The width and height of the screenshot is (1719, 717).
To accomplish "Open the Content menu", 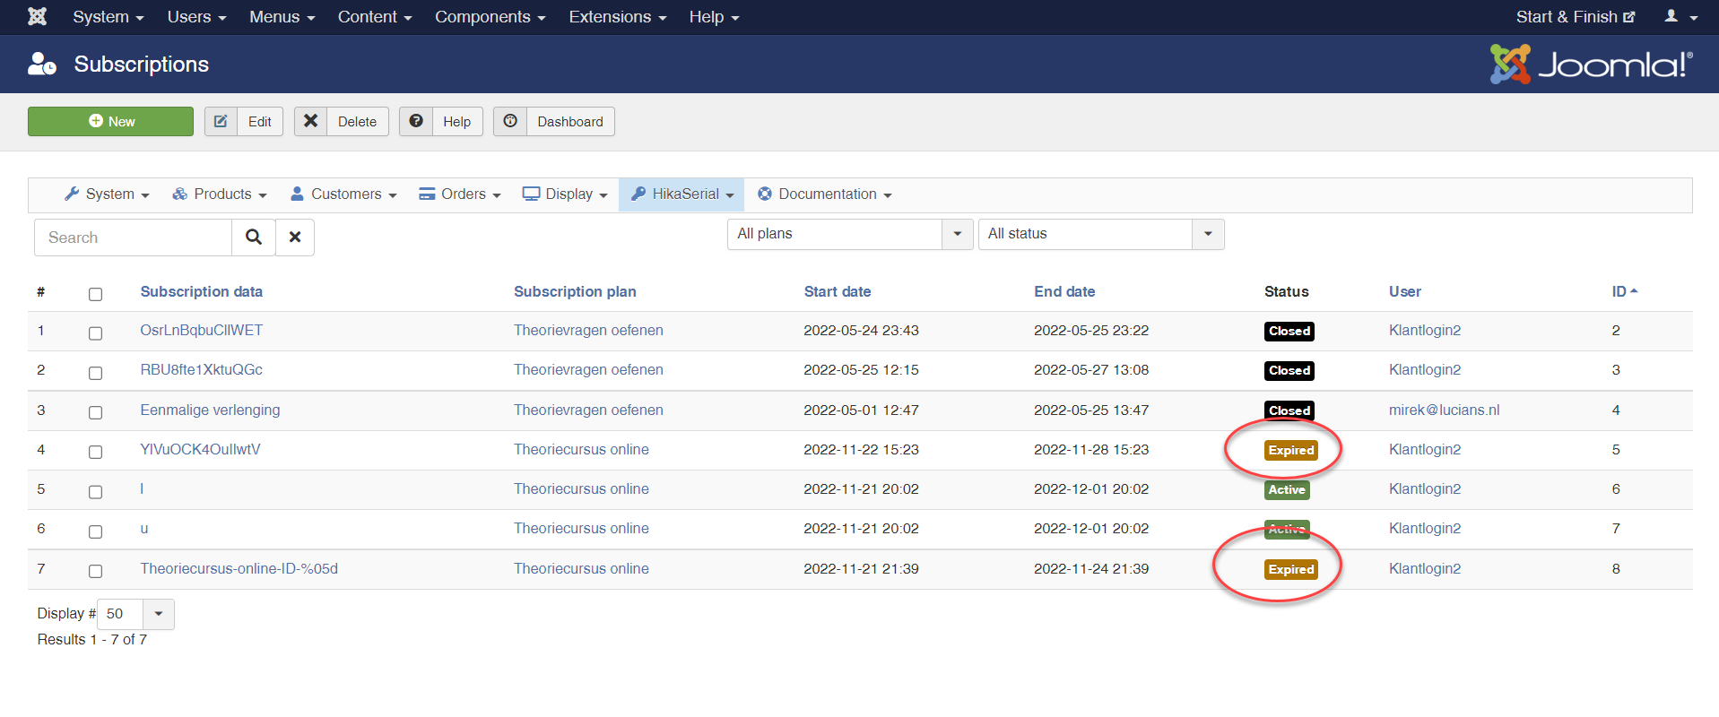I will tap(375, 17).
